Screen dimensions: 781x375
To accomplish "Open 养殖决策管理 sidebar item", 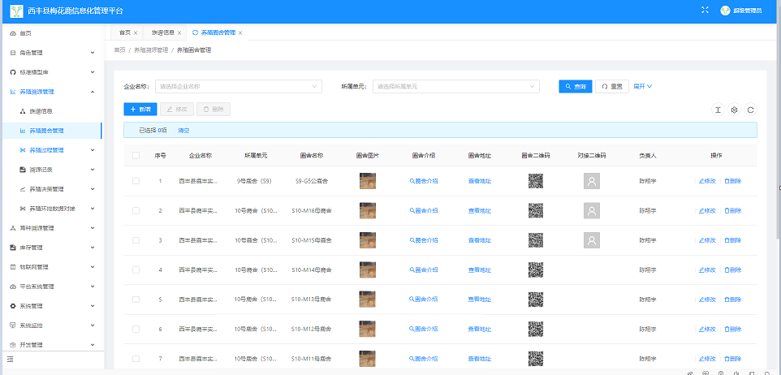I will pyautogui.click(x=52, y=189).
